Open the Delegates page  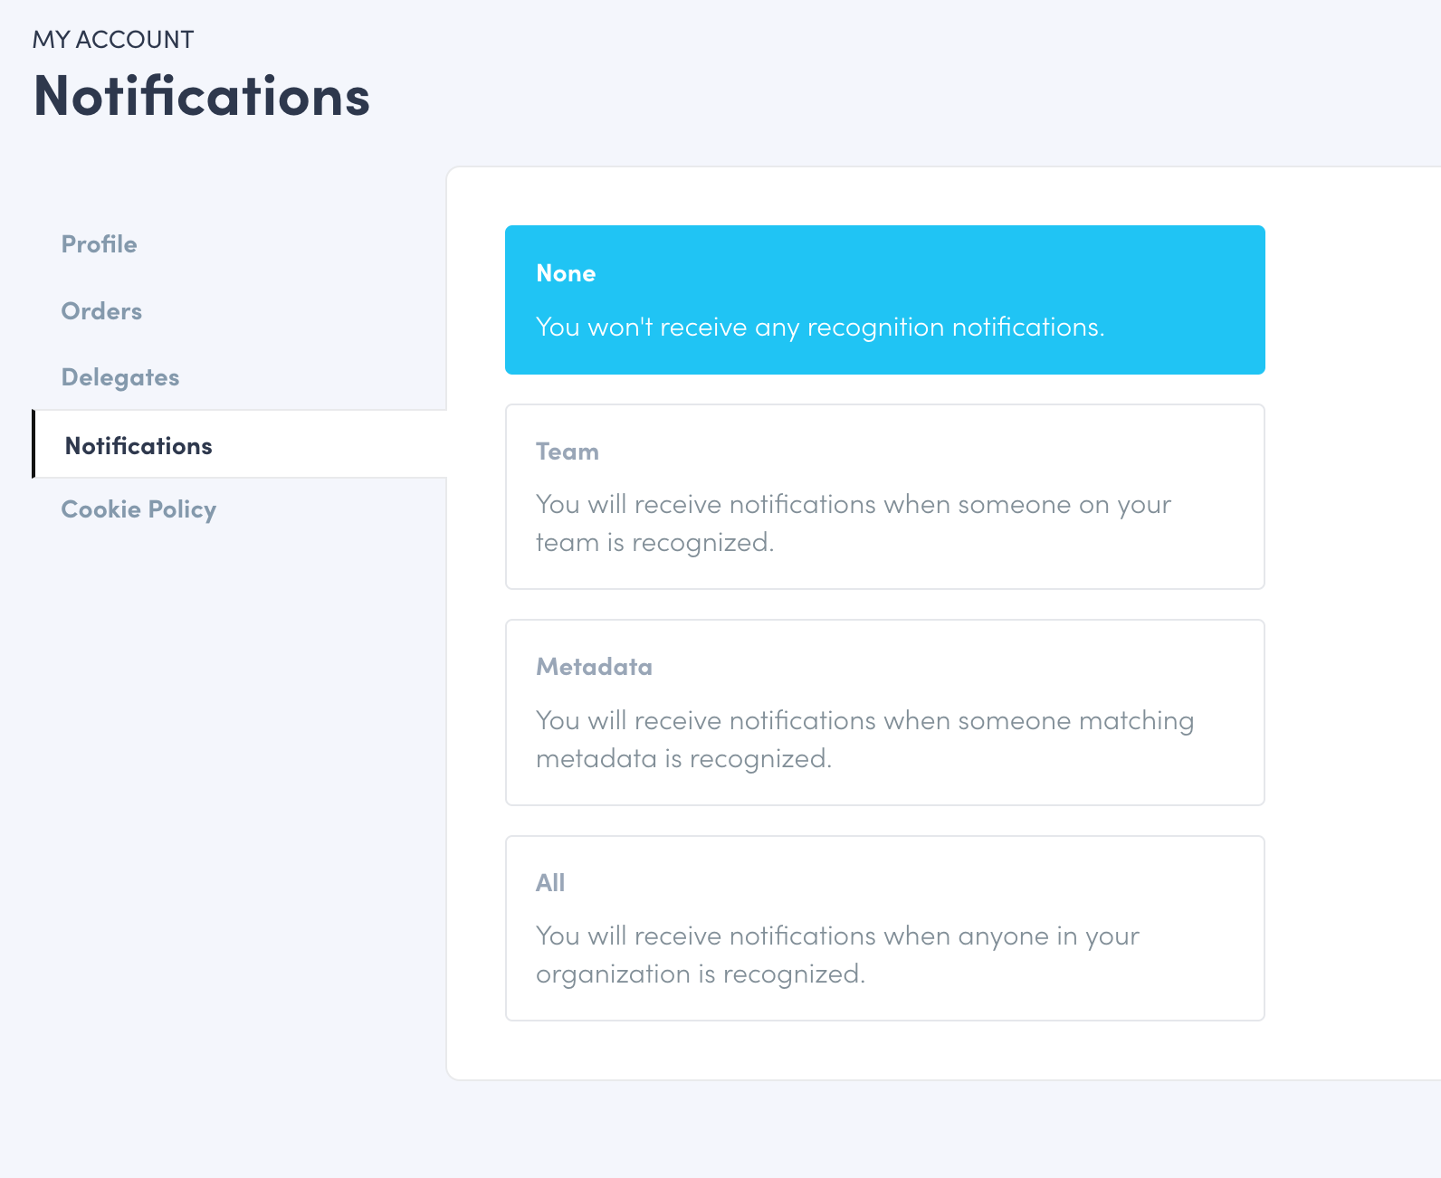point(120,377)
